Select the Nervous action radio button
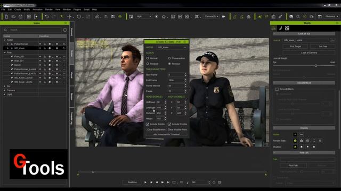The width and height of the screenshot is (341, 191). pyautogui.click(x=169, y=64)
